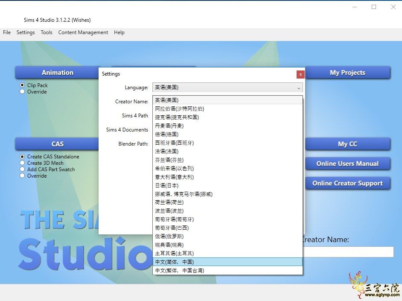Minimize the Sims 4 Studio window
Image resolution: width=402 pixels, height=301 pixels.
coord(355,7)
